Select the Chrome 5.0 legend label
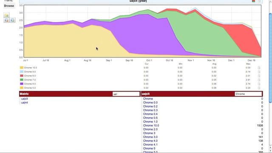Image resolution: width=272 pixels, height=153 pixels. tap(30, 88)
